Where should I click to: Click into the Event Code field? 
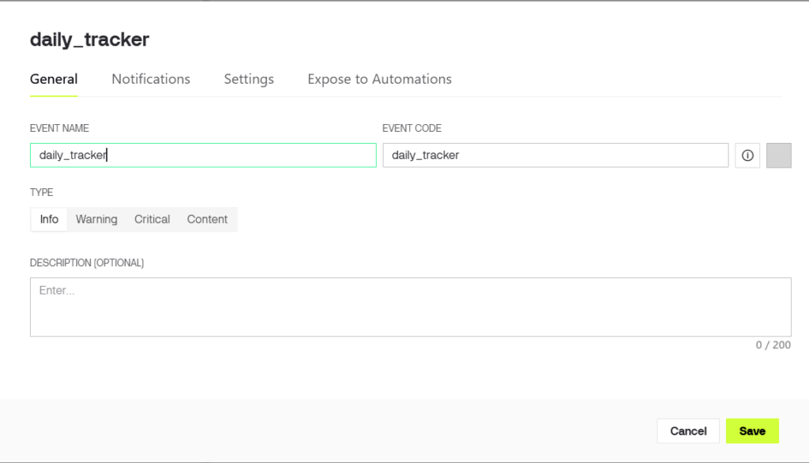click(555, 156)
